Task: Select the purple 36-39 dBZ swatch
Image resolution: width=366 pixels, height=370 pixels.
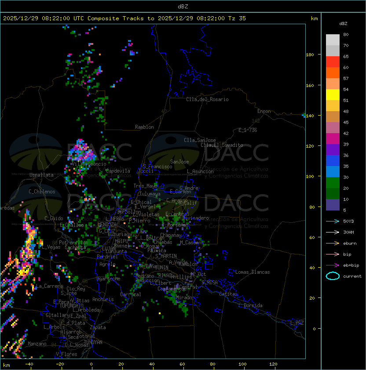Action: (333, 149)
